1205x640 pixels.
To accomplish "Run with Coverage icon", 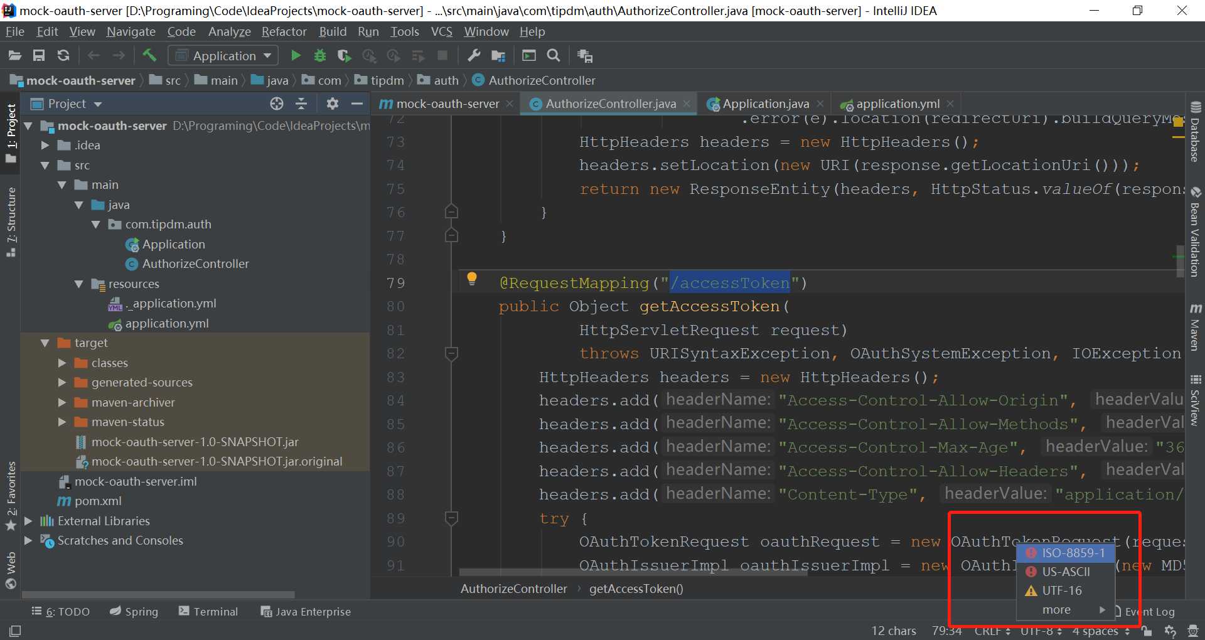I will tap(344, 56).
